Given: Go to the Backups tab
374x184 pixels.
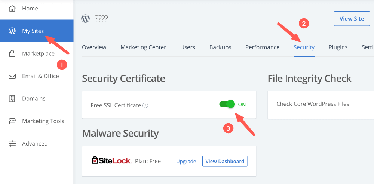Looking at the screenshot, I should coord(220,47).
